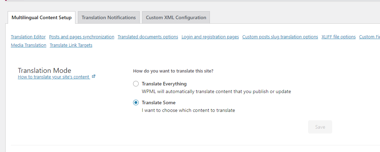Select the Translate Everything radio button
The width and height of the screenshot is (380, 152).
tap(136, 84)
